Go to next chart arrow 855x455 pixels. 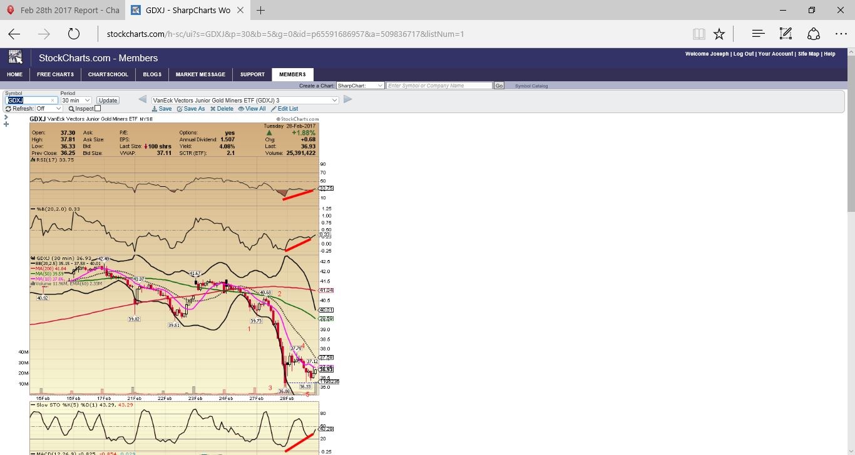(348, 99)
